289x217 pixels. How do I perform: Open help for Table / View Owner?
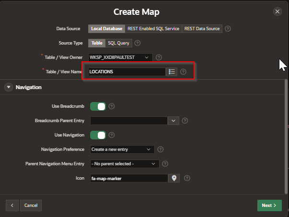click(x=159, y=57)
